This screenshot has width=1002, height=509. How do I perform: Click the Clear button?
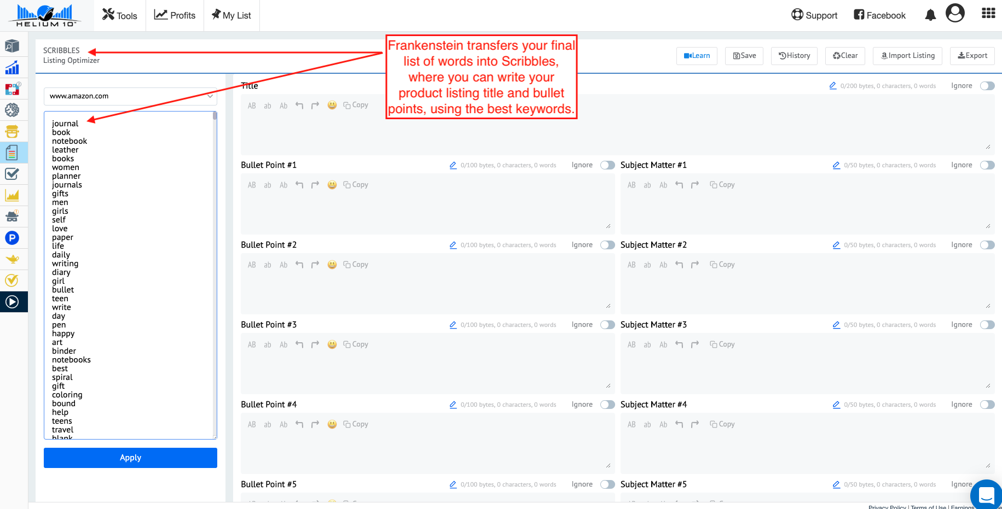(845, 56)
